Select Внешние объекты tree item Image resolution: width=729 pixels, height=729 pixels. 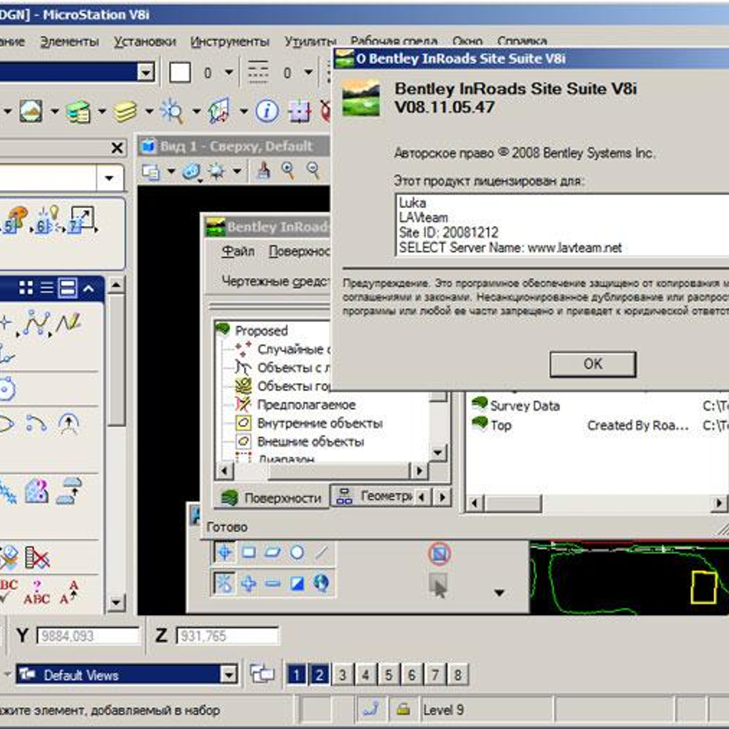311,442
